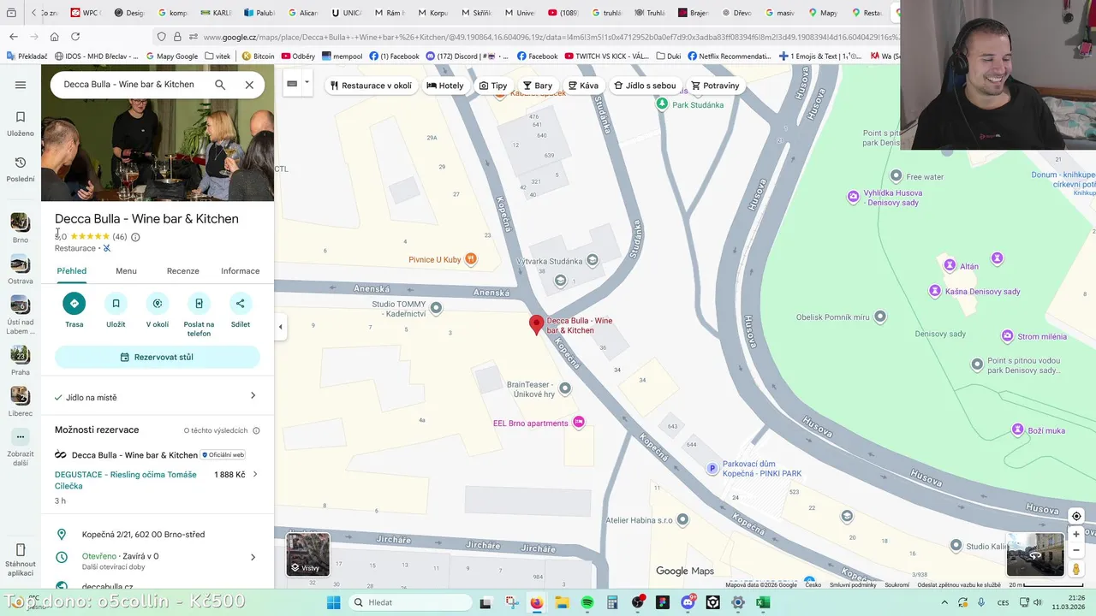
Task: Open Vrstvy layers thumbnail
Action: click(307, 554)
